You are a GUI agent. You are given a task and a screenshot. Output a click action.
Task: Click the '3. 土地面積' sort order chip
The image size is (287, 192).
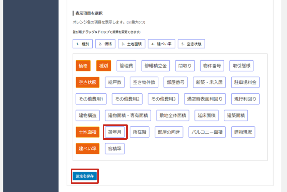pyautogui.click(x=131, y=44)
